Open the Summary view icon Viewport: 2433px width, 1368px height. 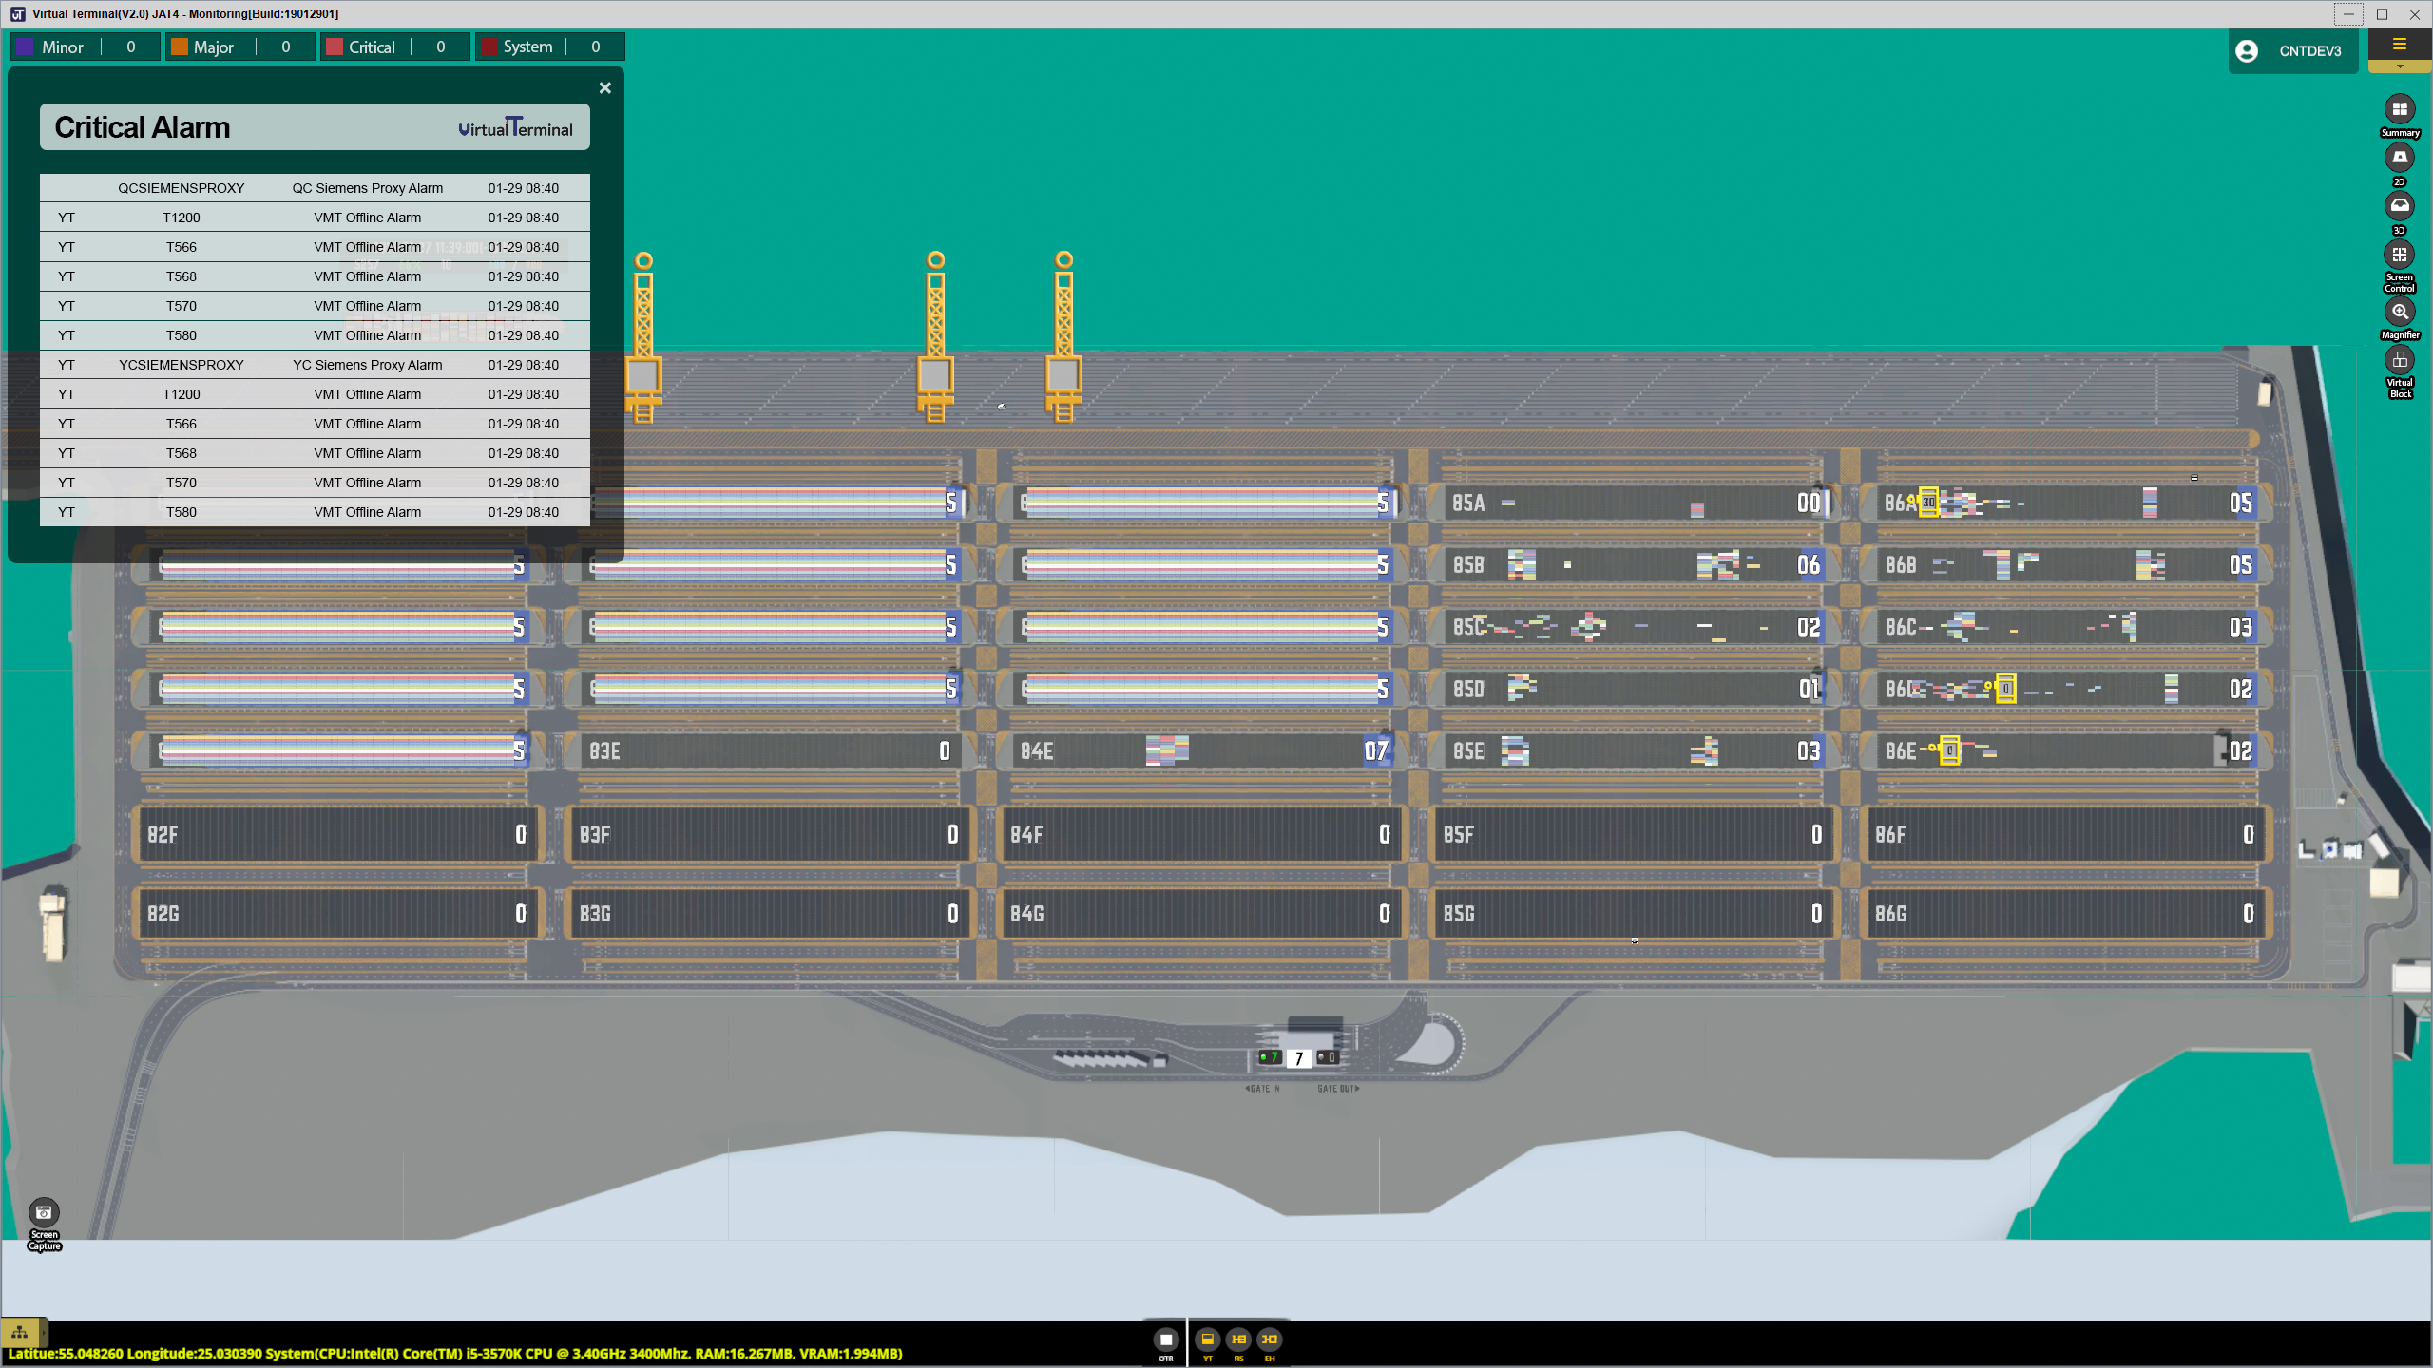[2399, 109]
